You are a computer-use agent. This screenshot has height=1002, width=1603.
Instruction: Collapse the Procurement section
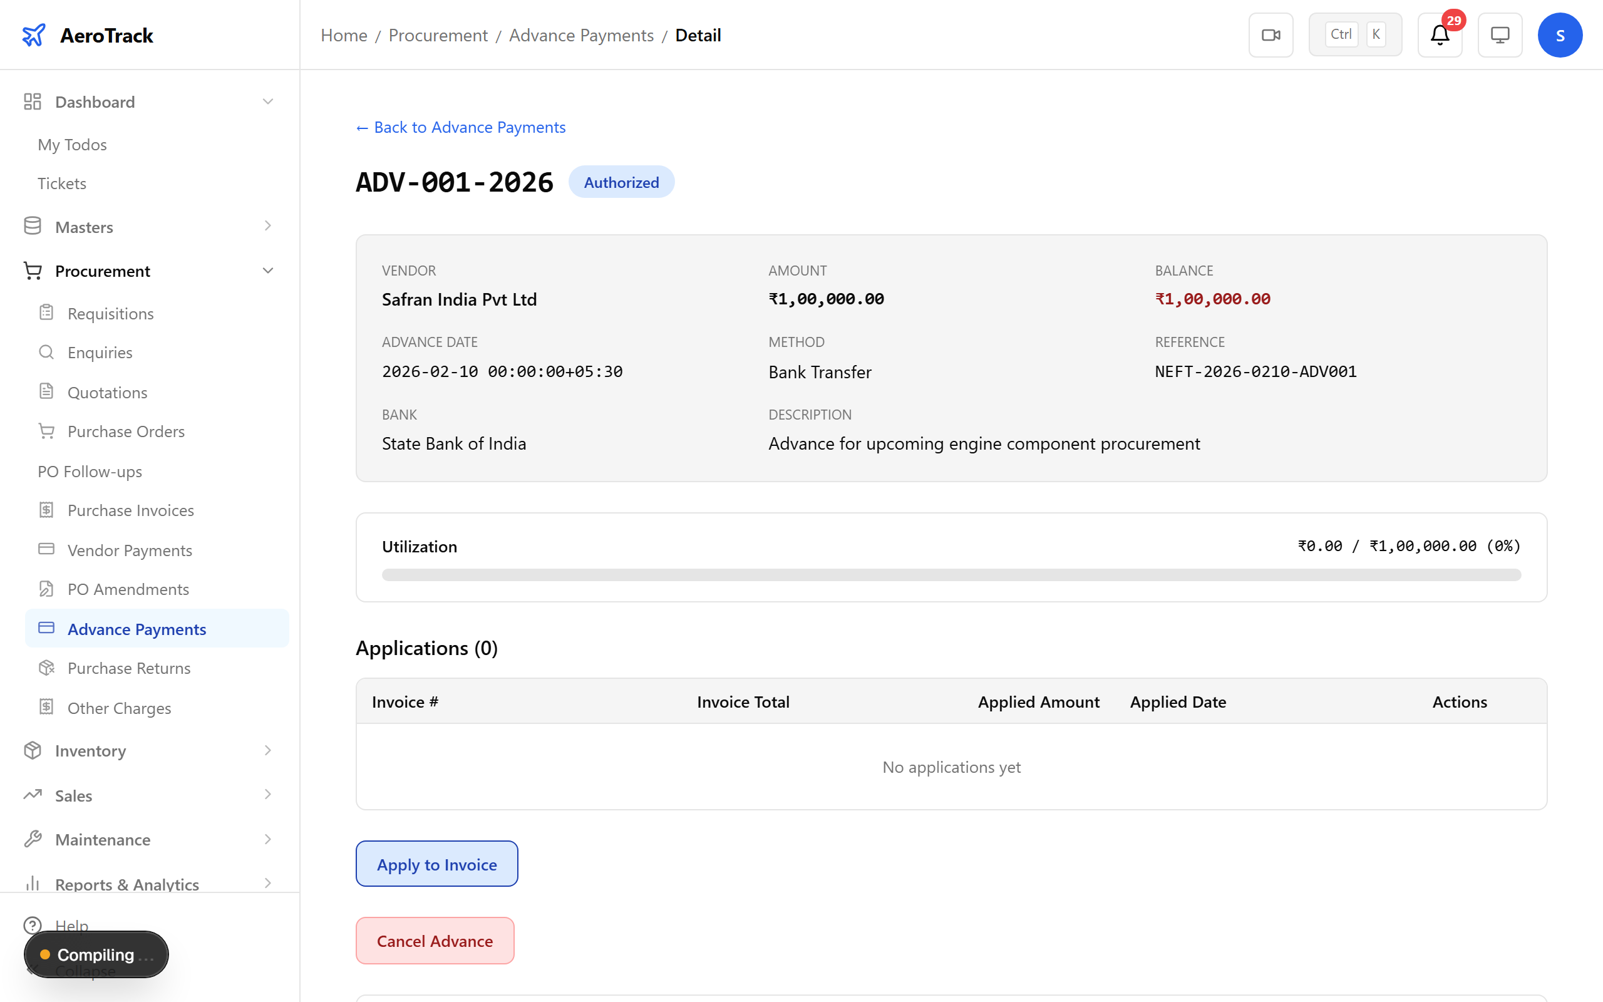click(x=267, y=271)
